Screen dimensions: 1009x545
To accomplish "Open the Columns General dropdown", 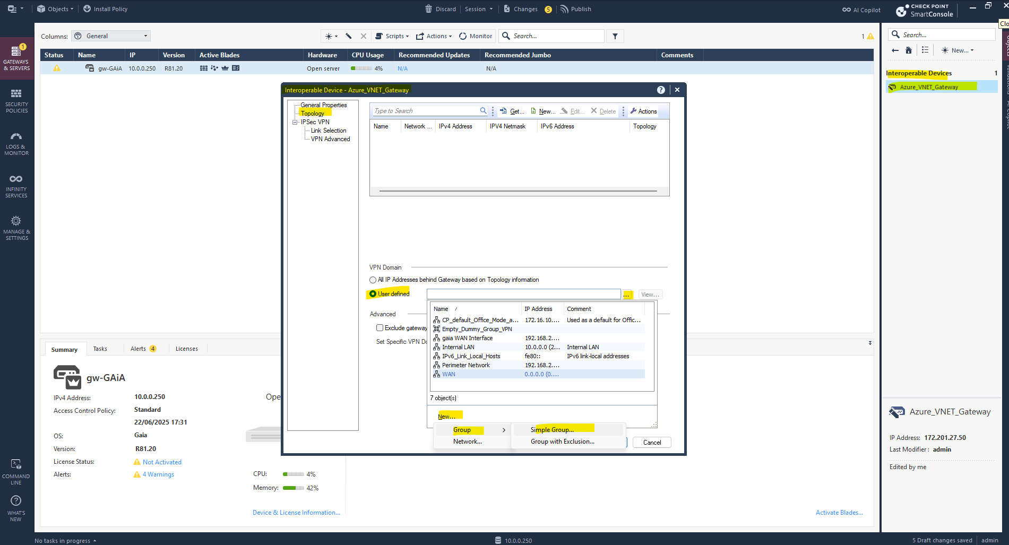I will (x=111, y=36).
